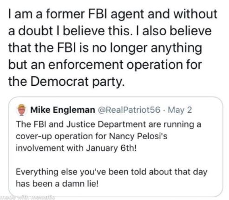Click Mike Engleman's profile avatar
229x200 pixels.
click(21, 110)
